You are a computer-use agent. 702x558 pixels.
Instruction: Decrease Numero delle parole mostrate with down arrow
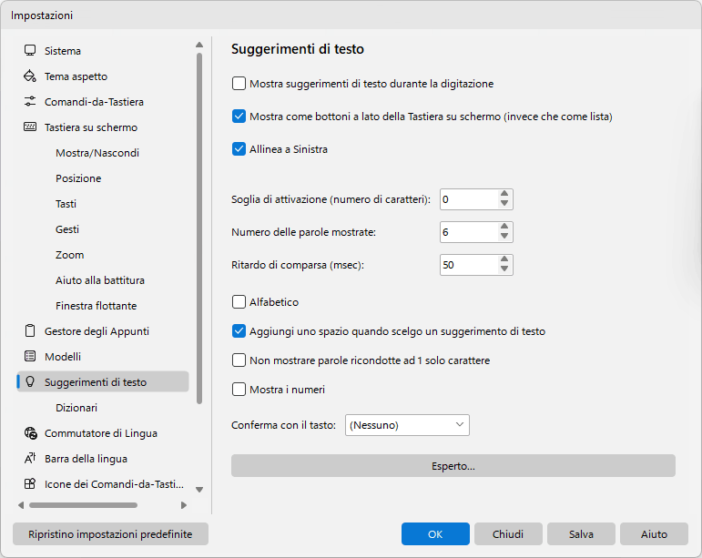[x=504, y=237]
